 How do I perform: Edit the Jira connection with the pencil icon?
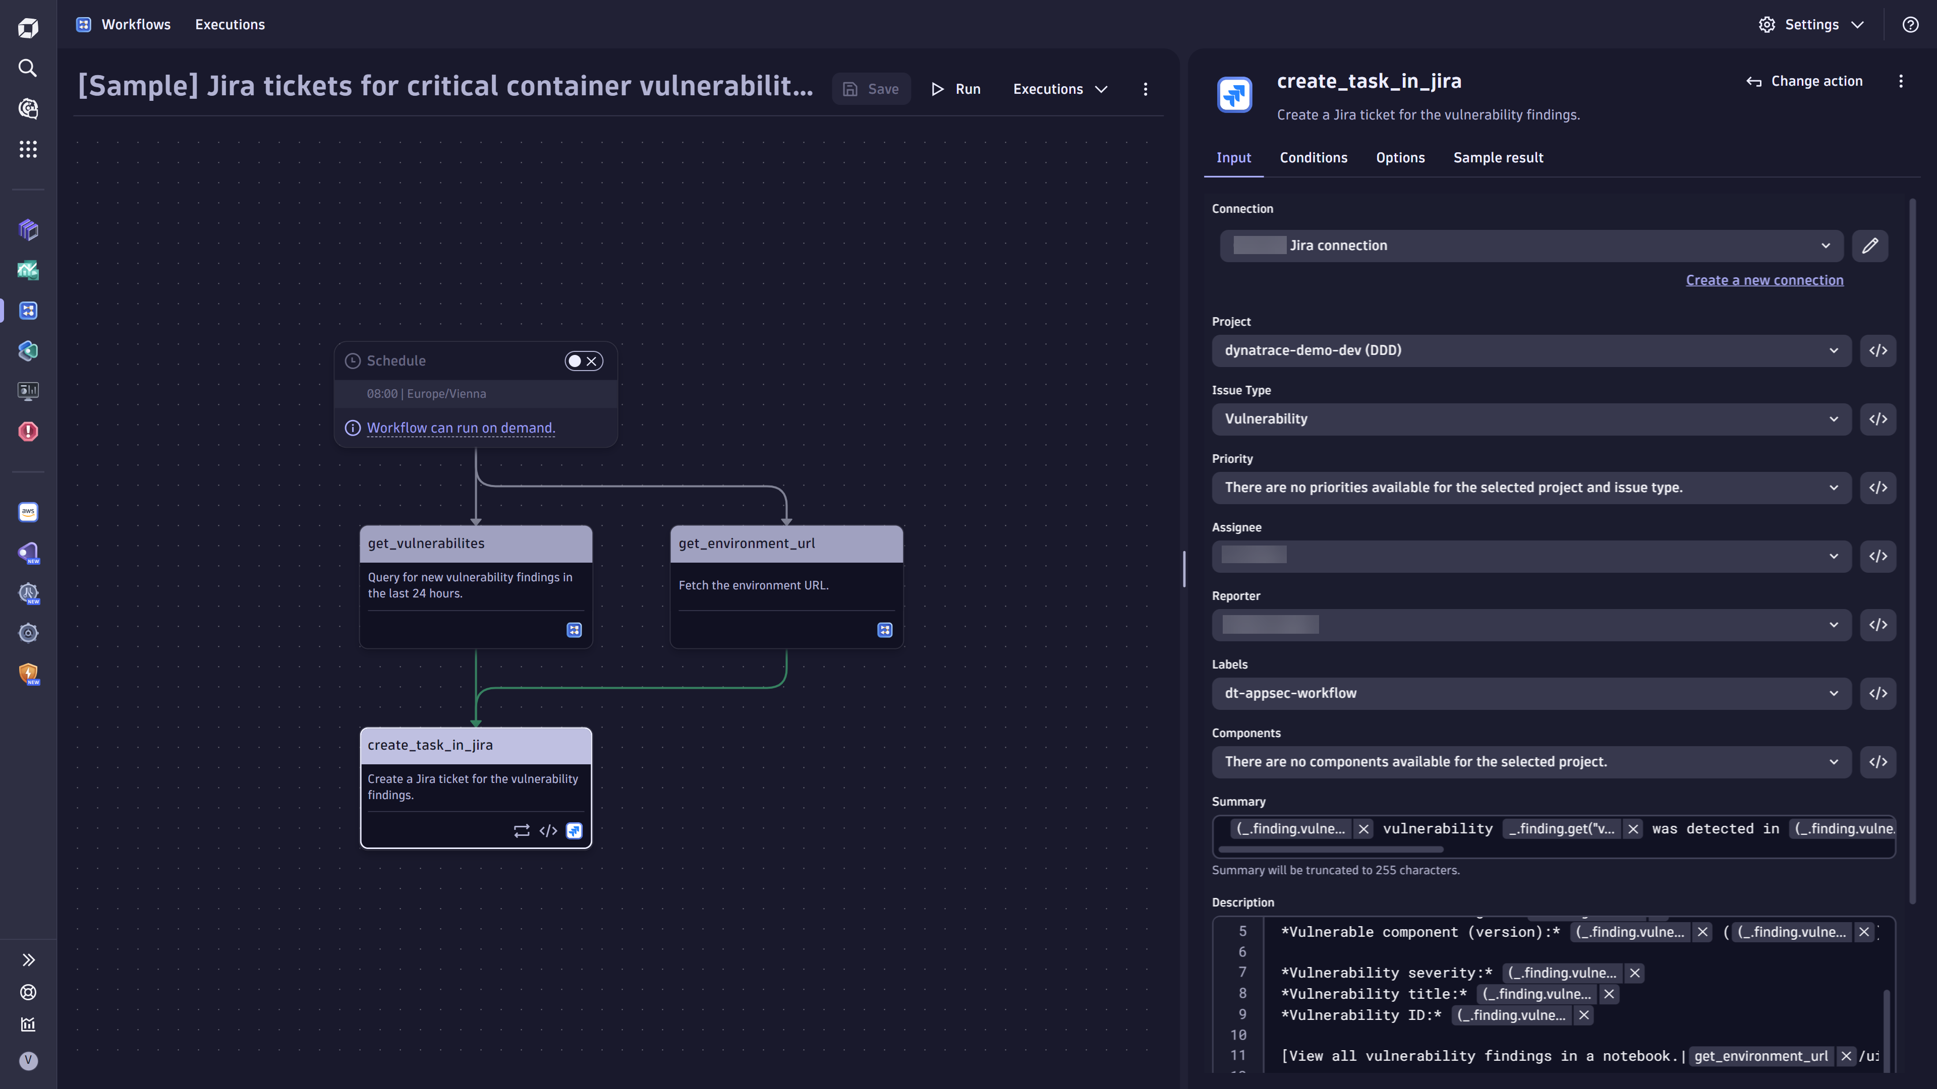pos(1870,246)
